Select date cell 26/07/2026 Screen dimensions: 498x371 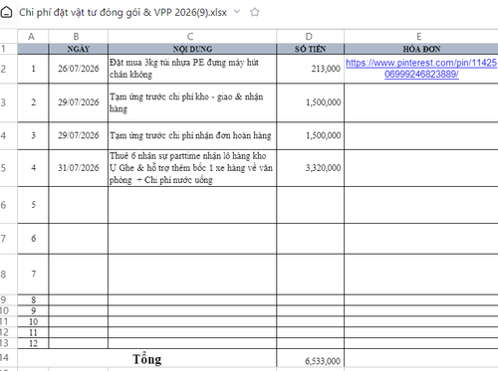pyautogui.click(x=78, y=69)
